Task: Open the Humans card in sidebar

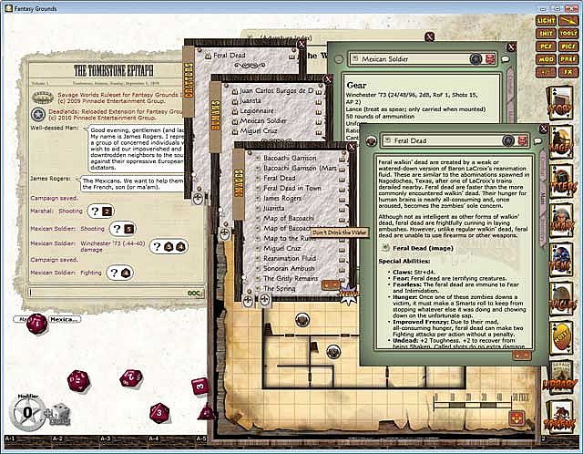Action: [561, 221]
